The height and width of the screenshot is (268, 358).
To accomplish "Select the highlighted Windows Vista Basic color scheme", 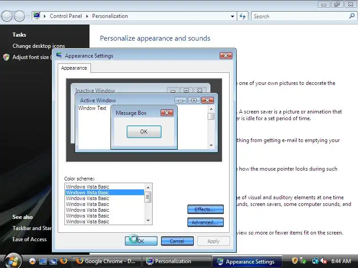I will pos(105,193).
